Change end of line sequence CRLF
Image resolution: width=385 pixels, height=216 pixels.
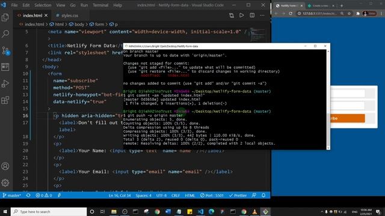coord(176,195)
